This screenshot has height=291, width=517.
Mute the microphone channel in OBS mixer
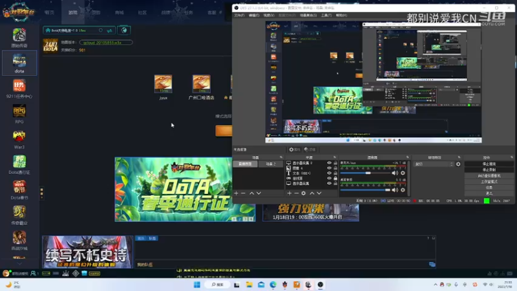pyautogui.click(x=395, y=173)
